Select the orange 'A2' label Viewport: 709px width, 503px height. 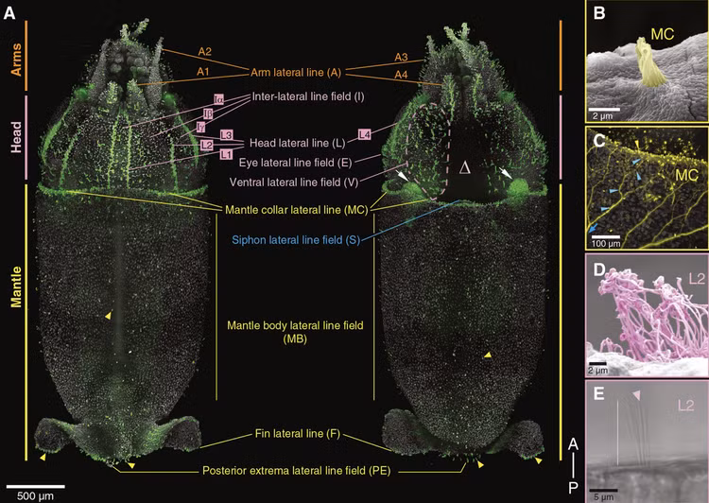204,52
